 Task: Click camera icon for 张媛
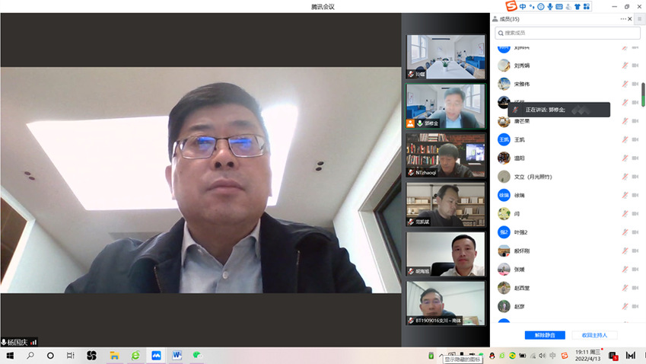click(635, 269)
